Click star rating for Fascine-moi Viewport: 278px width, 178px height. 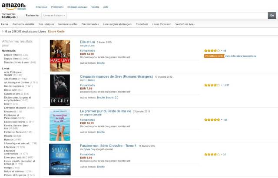click(x=212, y=154)
